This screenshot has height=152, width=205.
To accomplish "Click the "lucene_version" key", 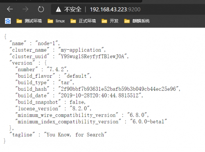I will (x=38, y=108).
